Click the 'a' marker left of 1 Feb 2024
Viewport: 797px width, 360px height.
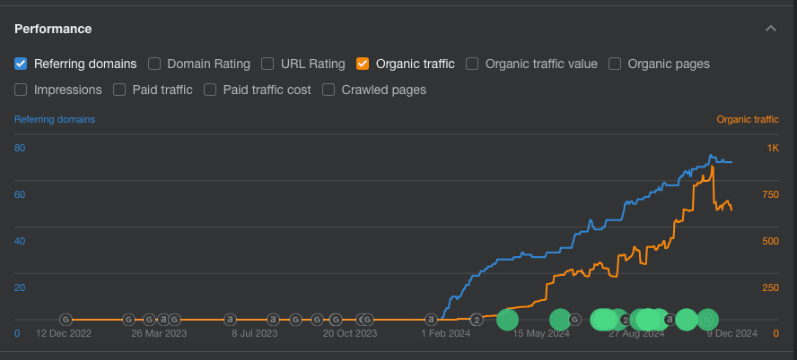pos(431,319)
